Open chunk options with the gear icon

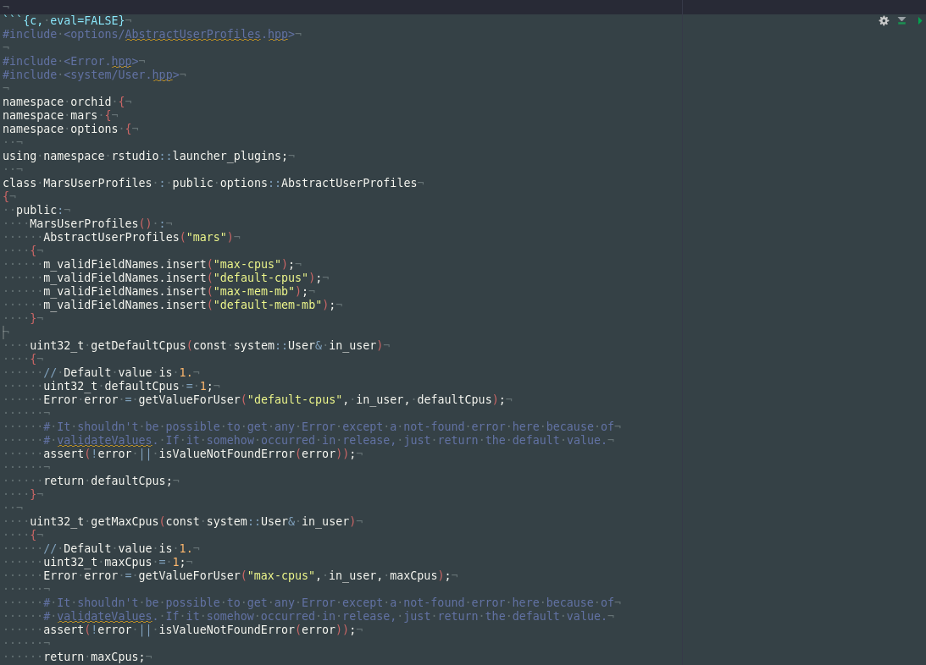[883, 20]
